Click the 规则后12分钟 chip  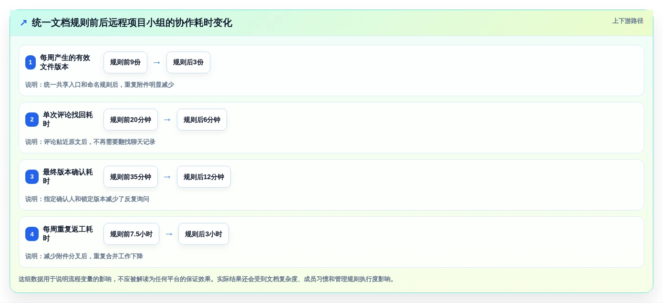[204, 177]
